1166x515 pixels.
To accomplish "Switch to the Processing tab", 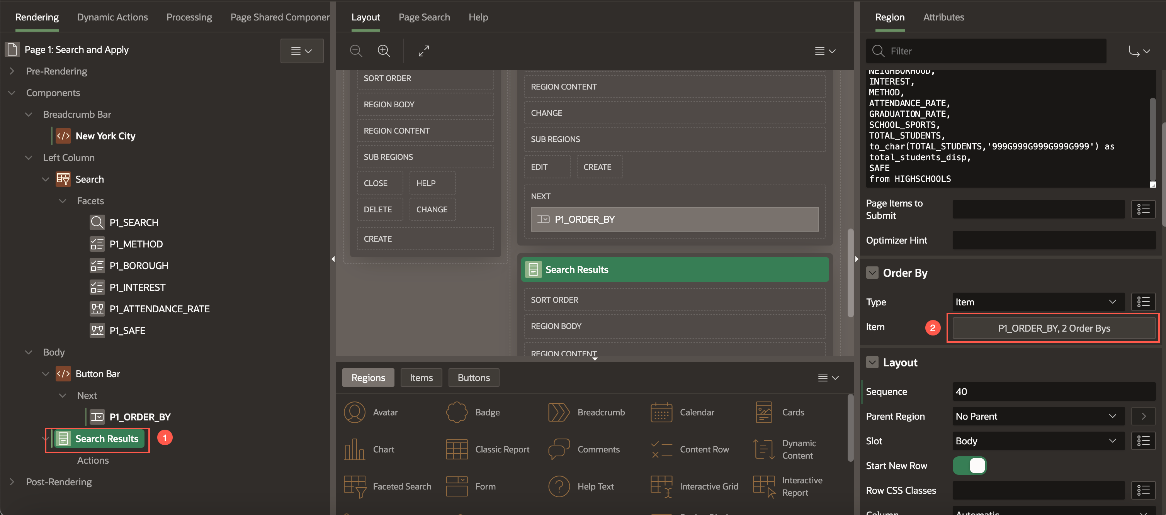I will point(189,17).
